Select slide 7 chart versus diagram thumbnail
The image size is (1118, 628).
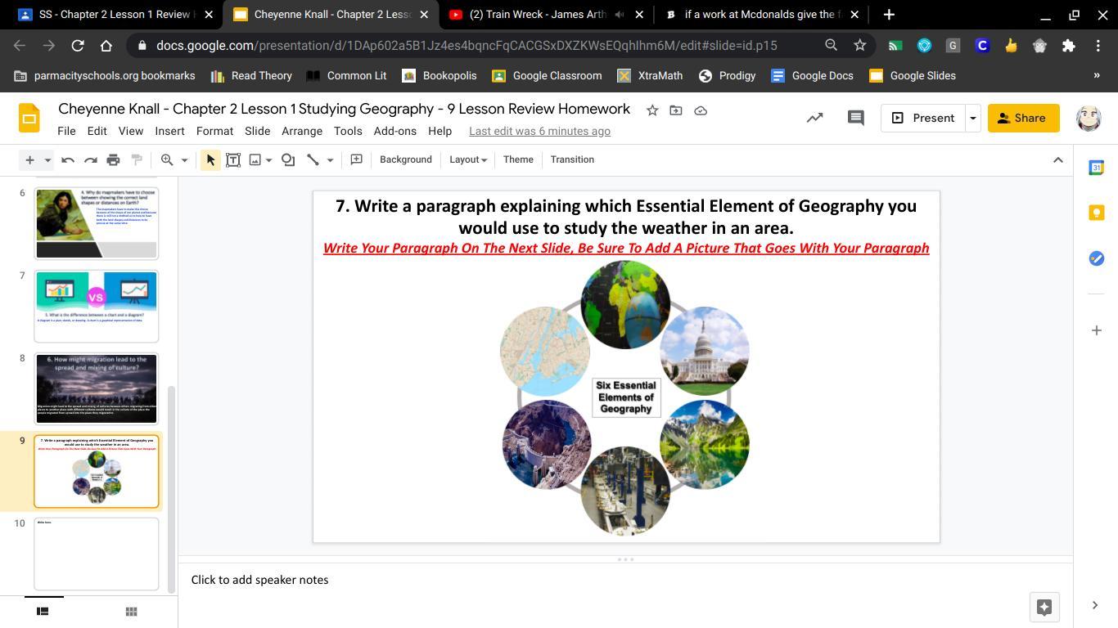tap(97, 307)
